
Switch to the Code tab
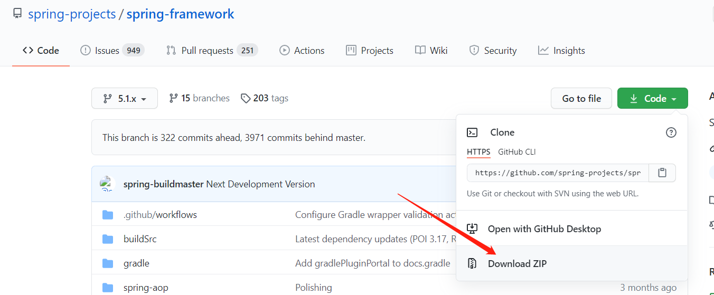point(41,51)
